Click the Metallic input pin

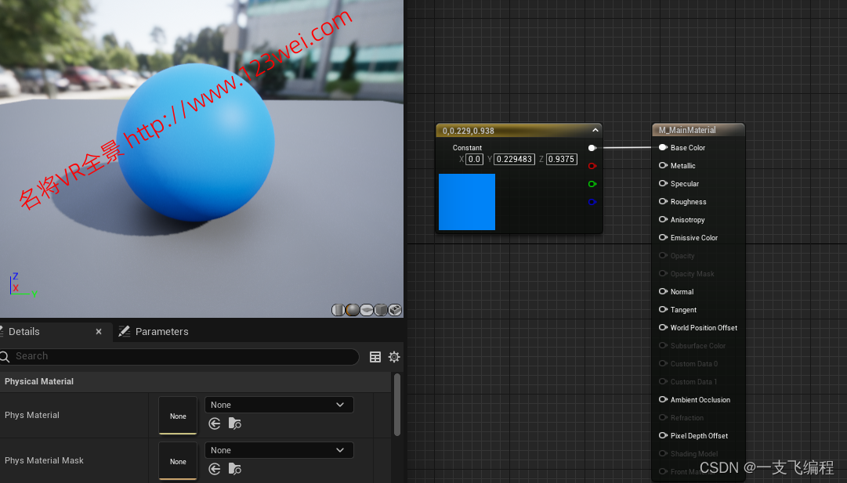663,165
